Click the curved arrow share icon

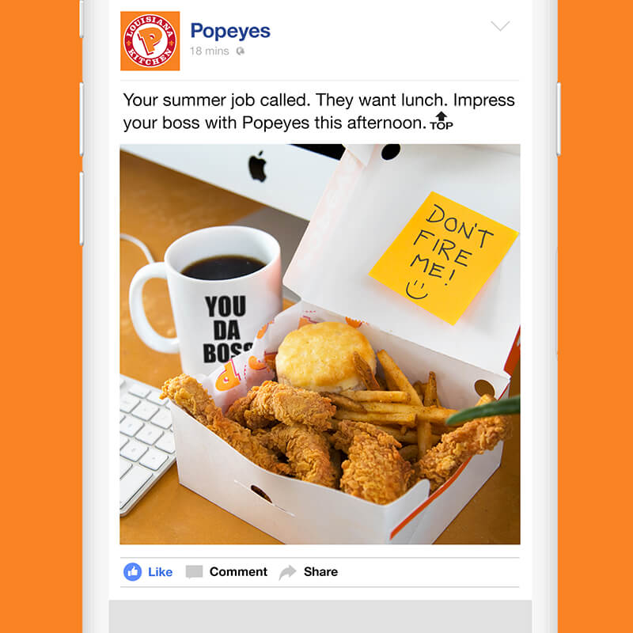click(x=287, y=572)
